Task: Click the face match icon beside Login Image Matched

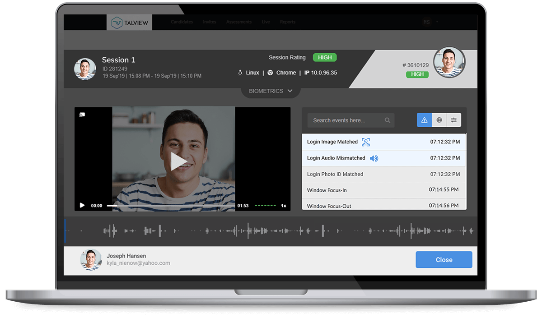Action: (x=366, y=142)
